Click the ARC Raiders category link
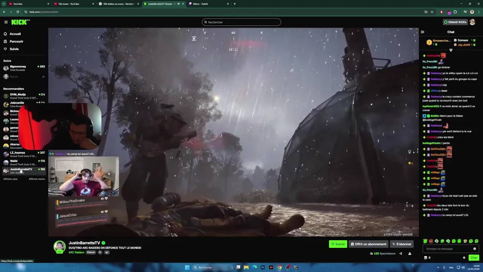 click(x=76, y=252)
